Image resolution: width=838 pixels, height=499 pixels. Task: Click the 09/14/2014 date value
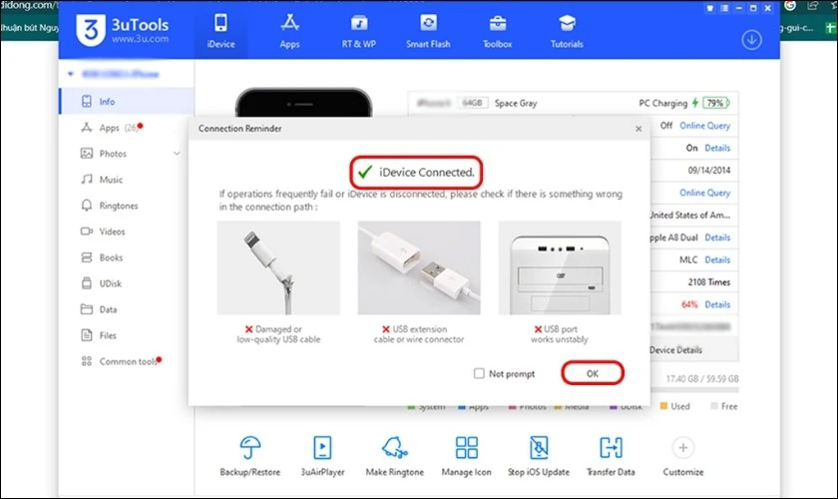pyautogui.click(x=708, y=170)
